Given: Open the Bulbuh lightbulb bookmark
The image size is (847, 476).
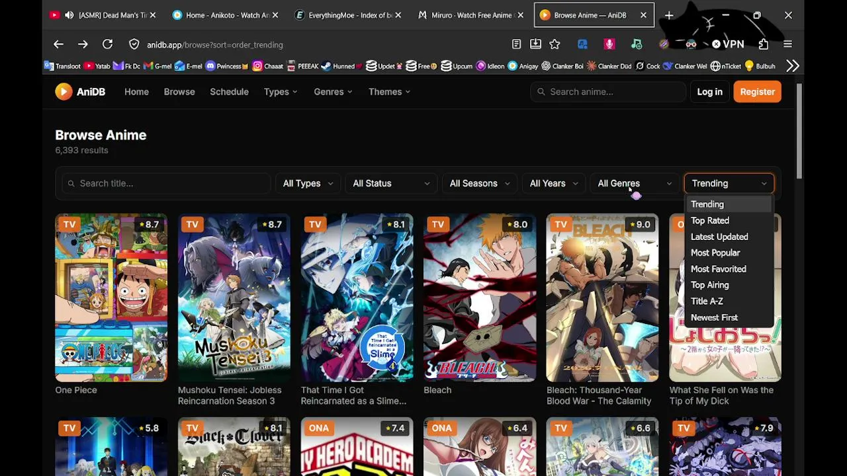Looking at the screenshot, I should (760, 66).
